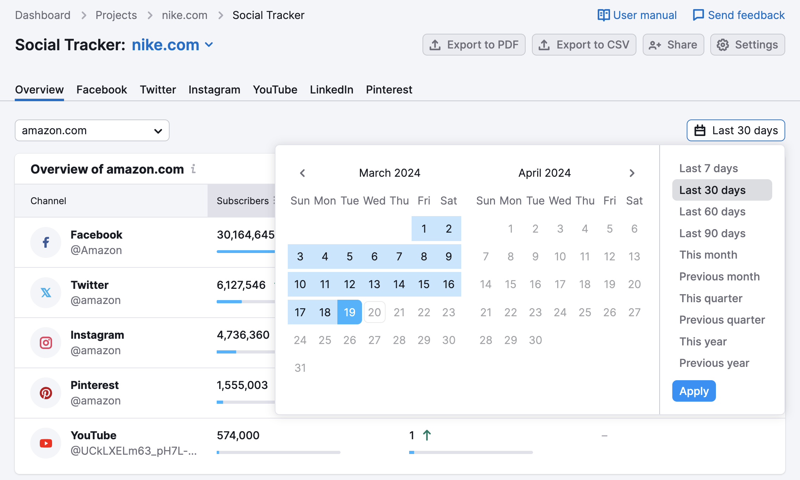
Task: Click the Send feedback speech bubble icon
Action: [698, 15]
